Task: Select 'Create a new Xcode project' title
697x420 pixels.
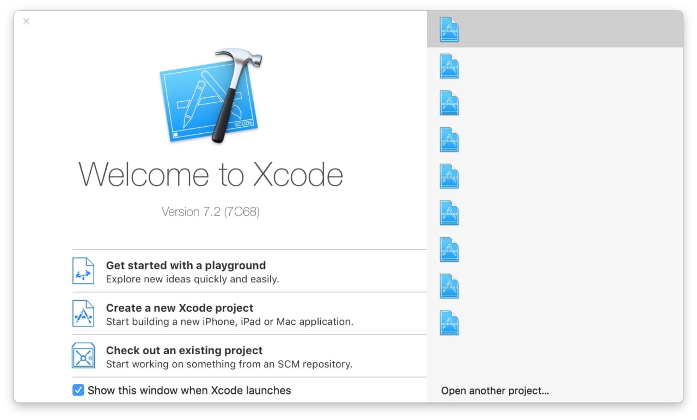Action: coord(180,308)
